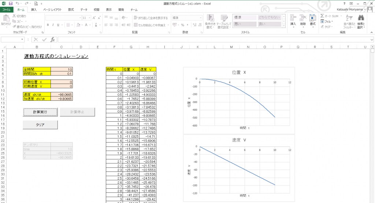Toggle bold formatting
Viewport: 375px width, 203px height.
click(x=48, y=25)
